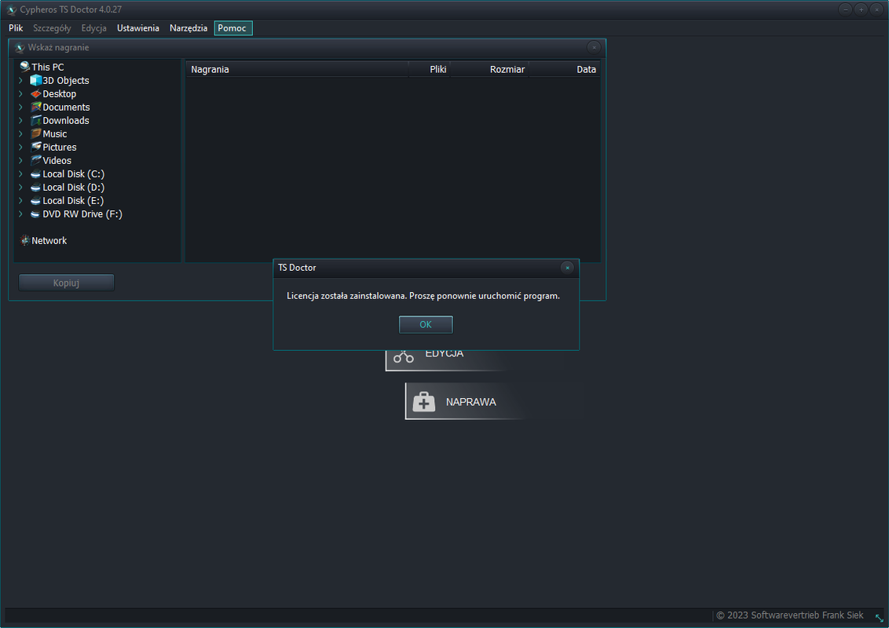The height and width of the screenshot is (628, 889).
Task: Click the copyright Softwarevertrieb Frank Siek text
Action: (x=790, y=615)
